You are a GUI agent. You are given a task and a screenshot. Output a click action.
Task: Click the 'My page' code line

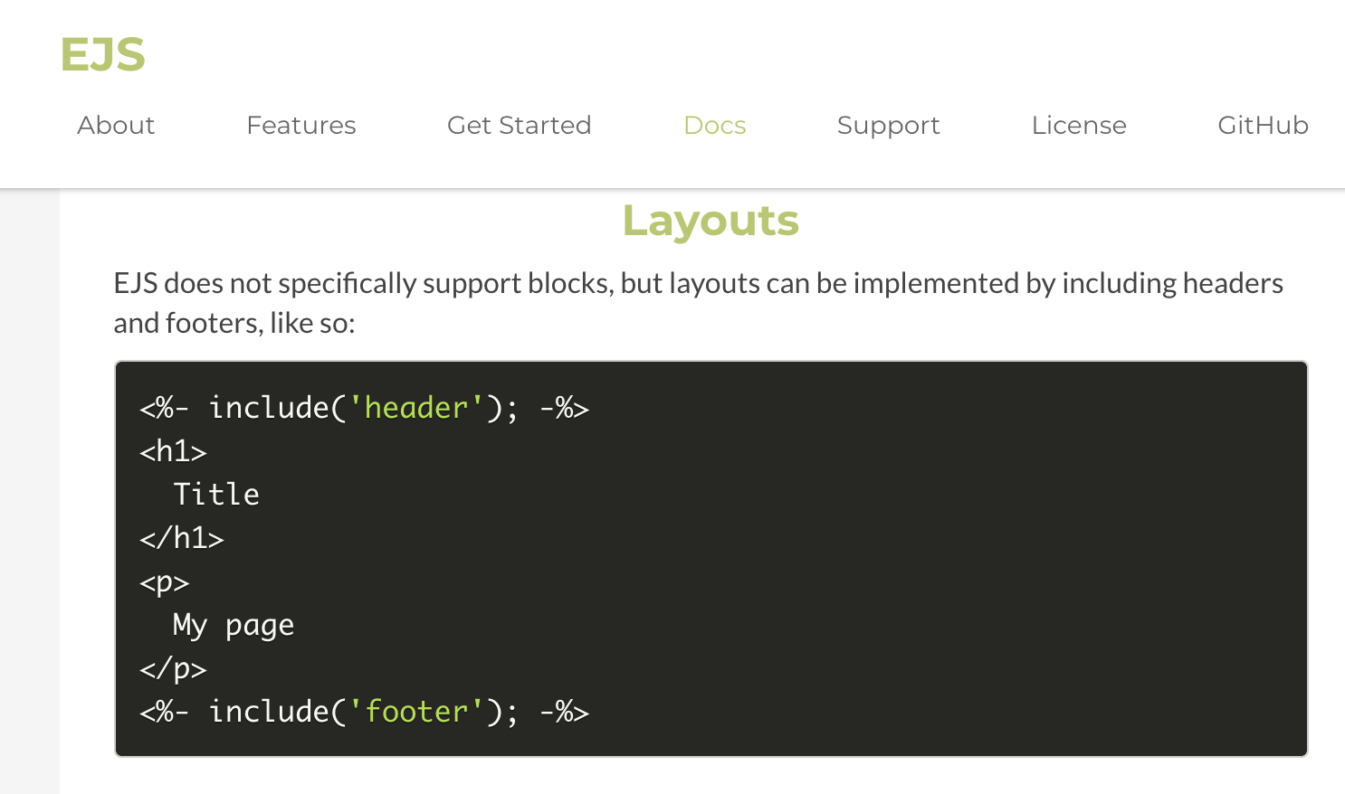coord(234,626)
